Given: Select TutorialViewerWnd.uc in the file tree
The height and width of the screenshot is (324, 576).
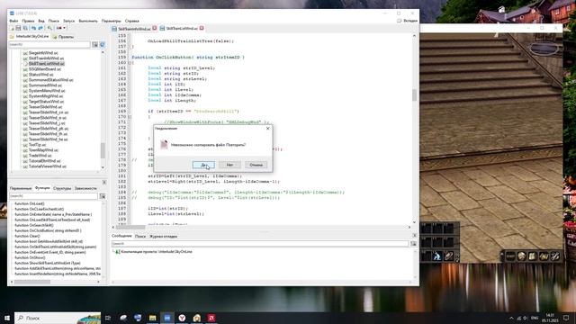Looking at the screenshot, I should pyautogui.click(x=48, y=166).
